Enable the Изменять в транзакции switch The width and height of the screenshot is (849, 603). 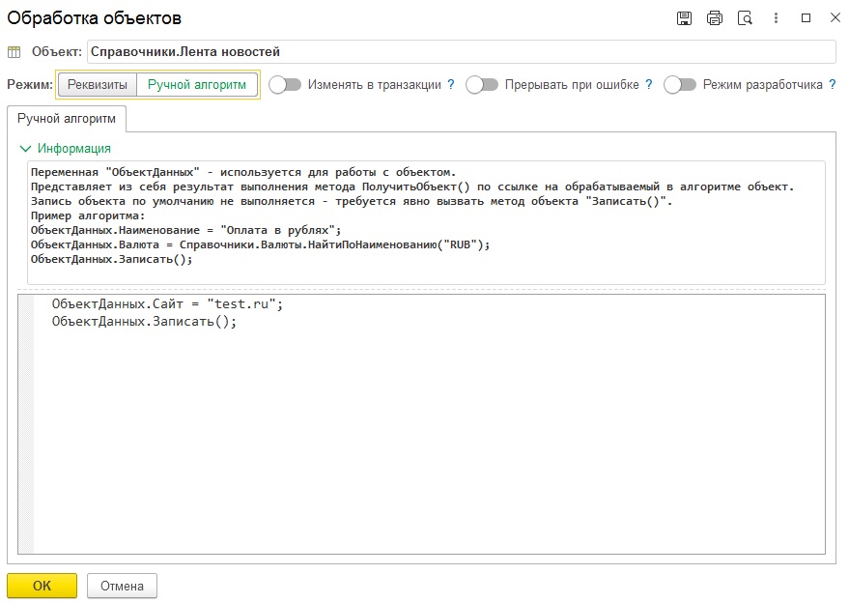pos(285,85)
